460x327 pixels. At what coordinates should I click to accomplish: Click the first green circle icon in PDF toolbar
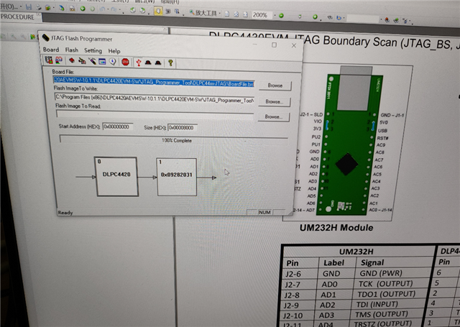[x=83, y=9]
